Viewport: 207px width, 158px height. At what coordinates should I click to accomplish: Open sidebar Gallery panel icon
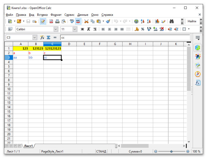pyautogui.click(x=198, y=65)
